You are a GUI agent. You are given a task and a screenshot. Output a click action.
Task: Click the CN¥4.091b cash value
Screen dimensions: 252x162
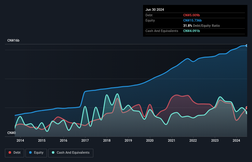[192, 31]
